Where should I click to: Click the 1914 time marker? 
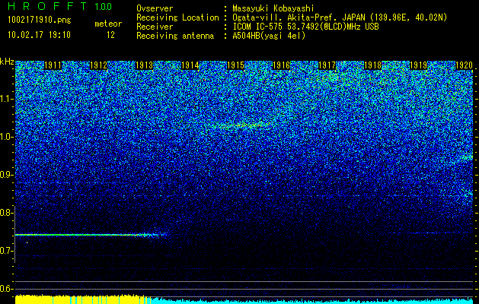click(x=190, y=65)
